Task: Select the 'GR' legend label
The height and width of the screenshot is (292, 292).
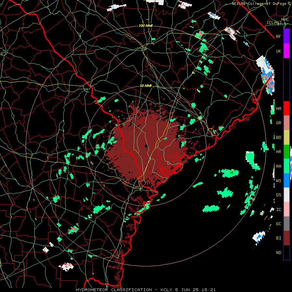Action: (x=279, y=123)
